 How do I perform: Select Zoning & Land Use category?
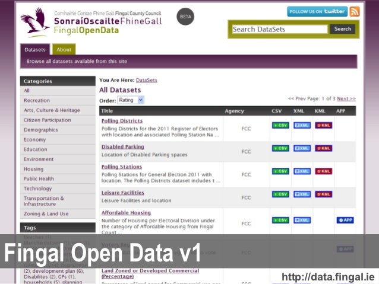pyautogui.click(x=58, y=214)
